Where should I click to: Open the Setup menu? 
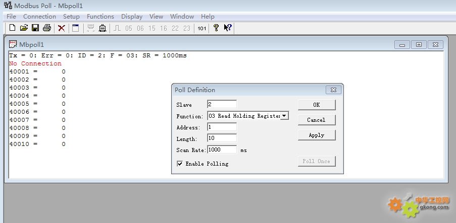[71, 17]
